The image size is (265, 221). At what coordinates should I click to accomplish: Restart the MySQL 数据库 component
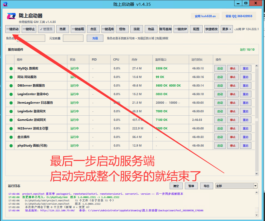[245, 68]
